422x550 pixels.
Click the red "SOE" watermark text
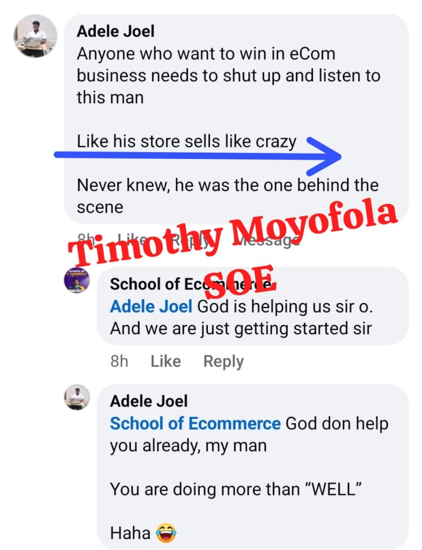pyautogui.click(x=240, y=280)
